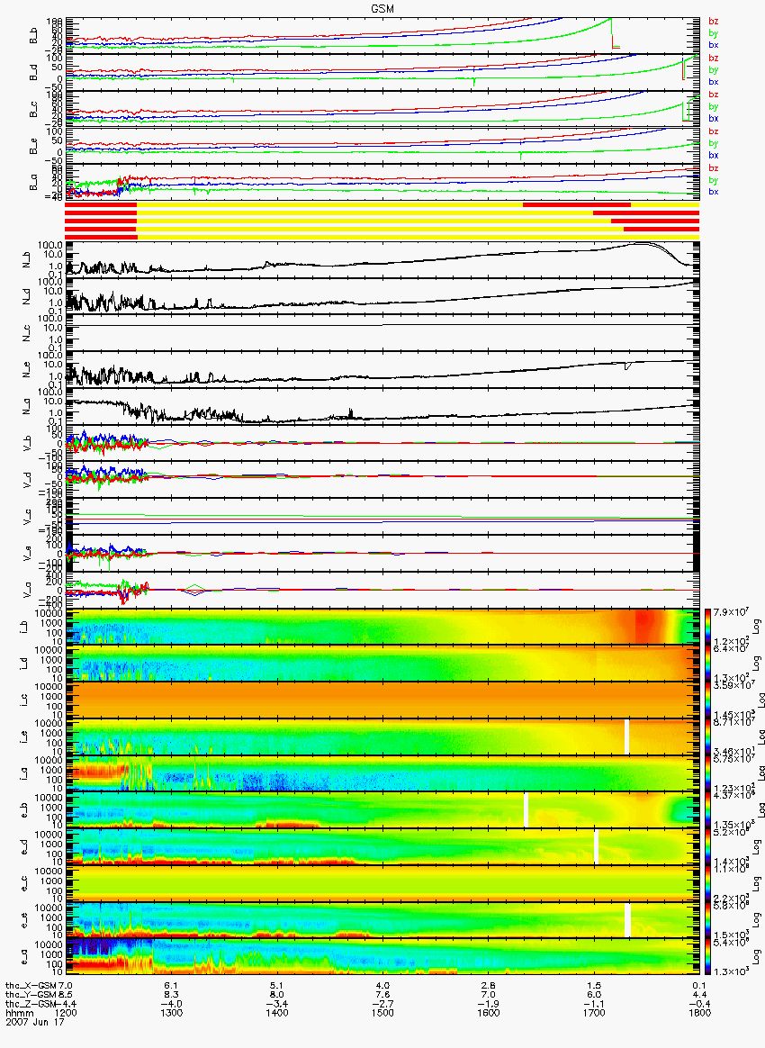765x1048 pixels.
Task: Click the white data gap in e_d spectrogram
Action: click(x=596, y=847)
